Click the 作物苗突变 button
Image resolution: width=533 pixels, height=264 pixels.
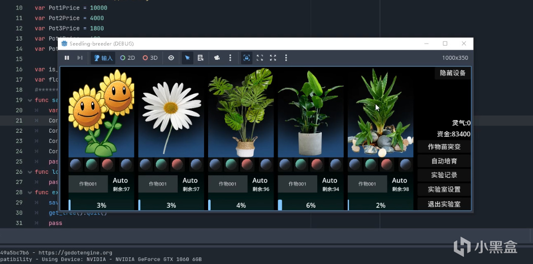pyautogui.click(x=444, y=146)
